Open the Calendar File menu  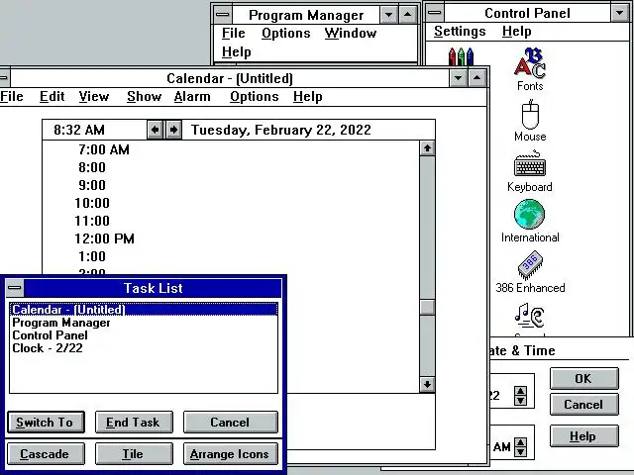(x=11, y=97)
